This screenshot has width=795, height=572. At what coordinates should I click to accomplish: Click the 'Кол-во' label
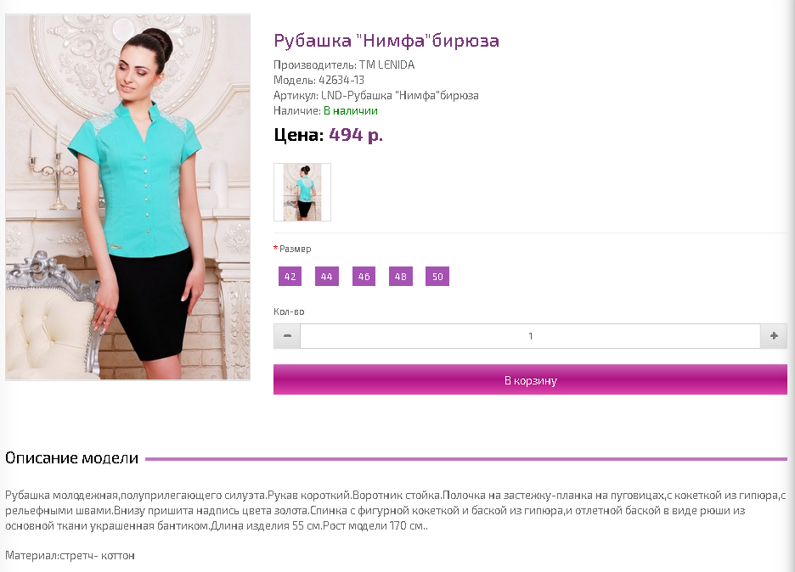coord(289,311)
